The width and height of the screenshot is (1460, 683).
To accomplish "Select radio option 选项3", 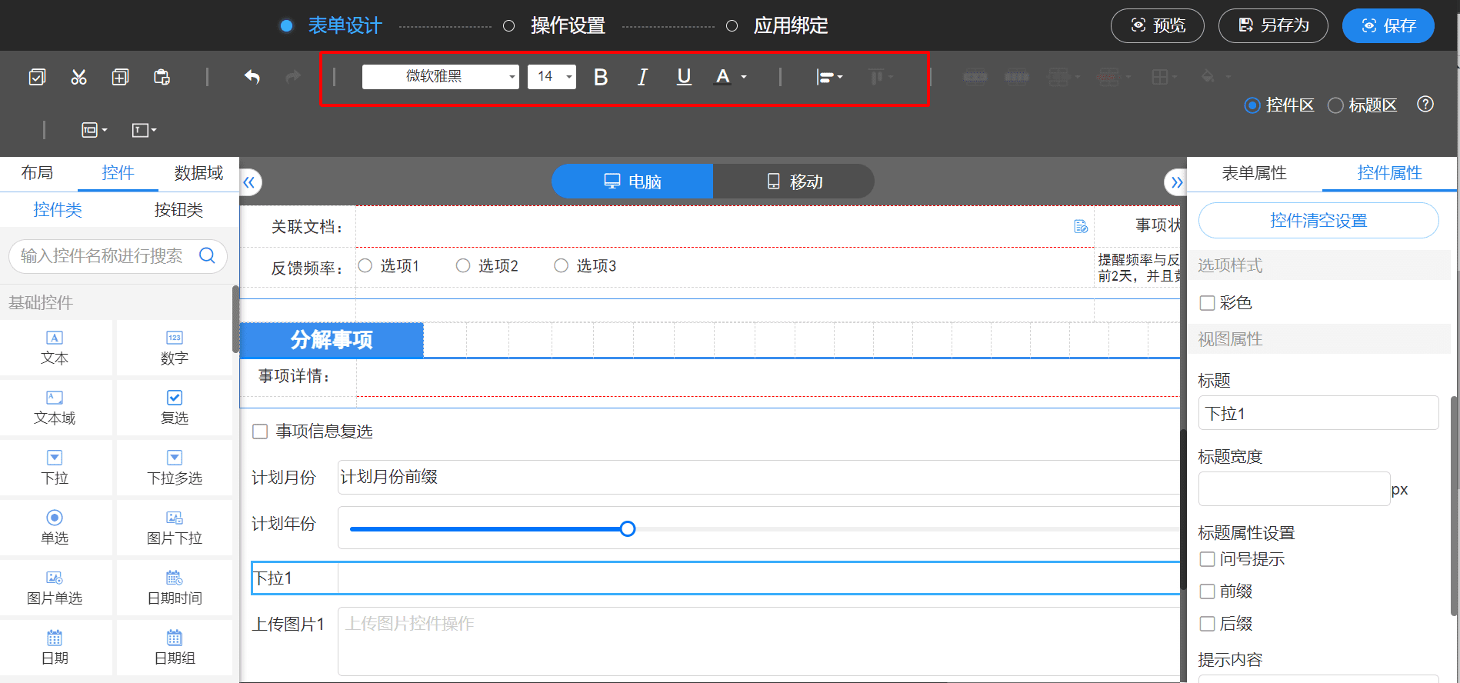I will (x=562, y=265).
